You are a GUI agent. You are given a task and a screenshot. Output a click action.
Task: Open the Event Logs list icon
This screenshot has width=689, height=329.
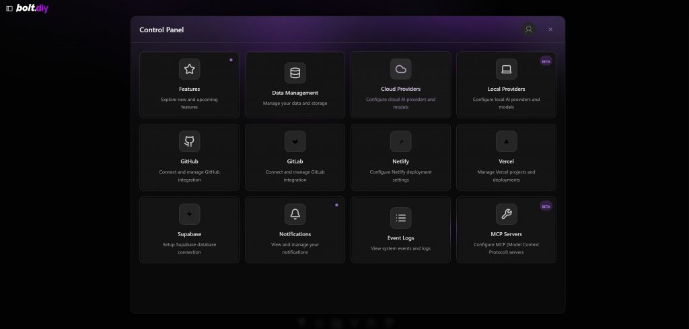400,217
